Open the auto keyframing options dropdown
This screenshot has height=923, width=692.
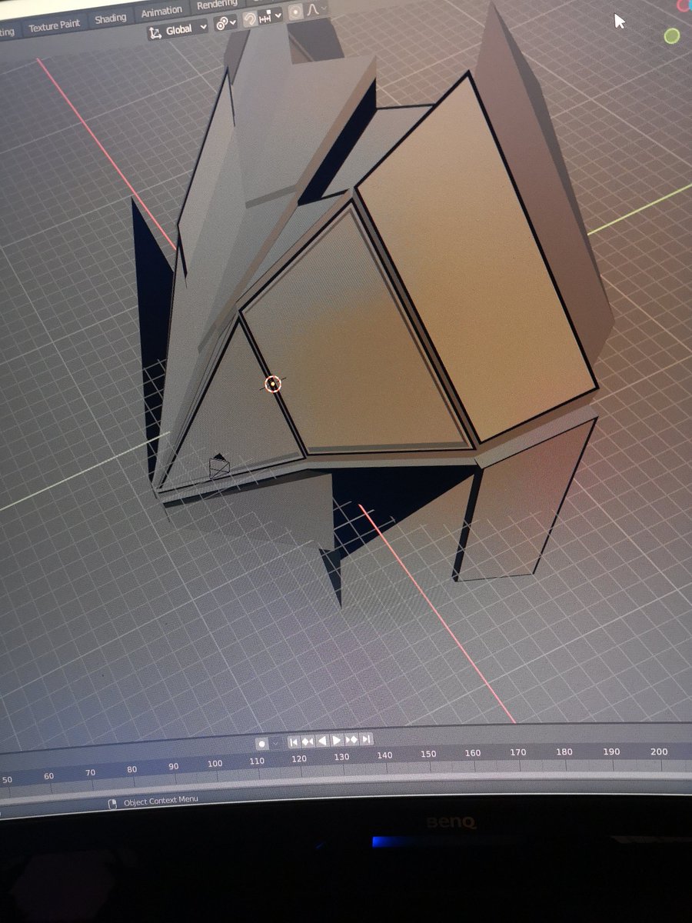[x=275, y=743]
